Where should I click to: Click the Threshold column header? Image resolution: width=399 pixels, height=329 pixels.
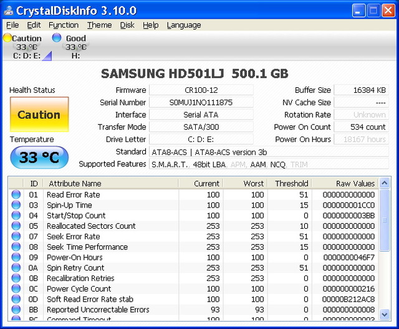290,183
